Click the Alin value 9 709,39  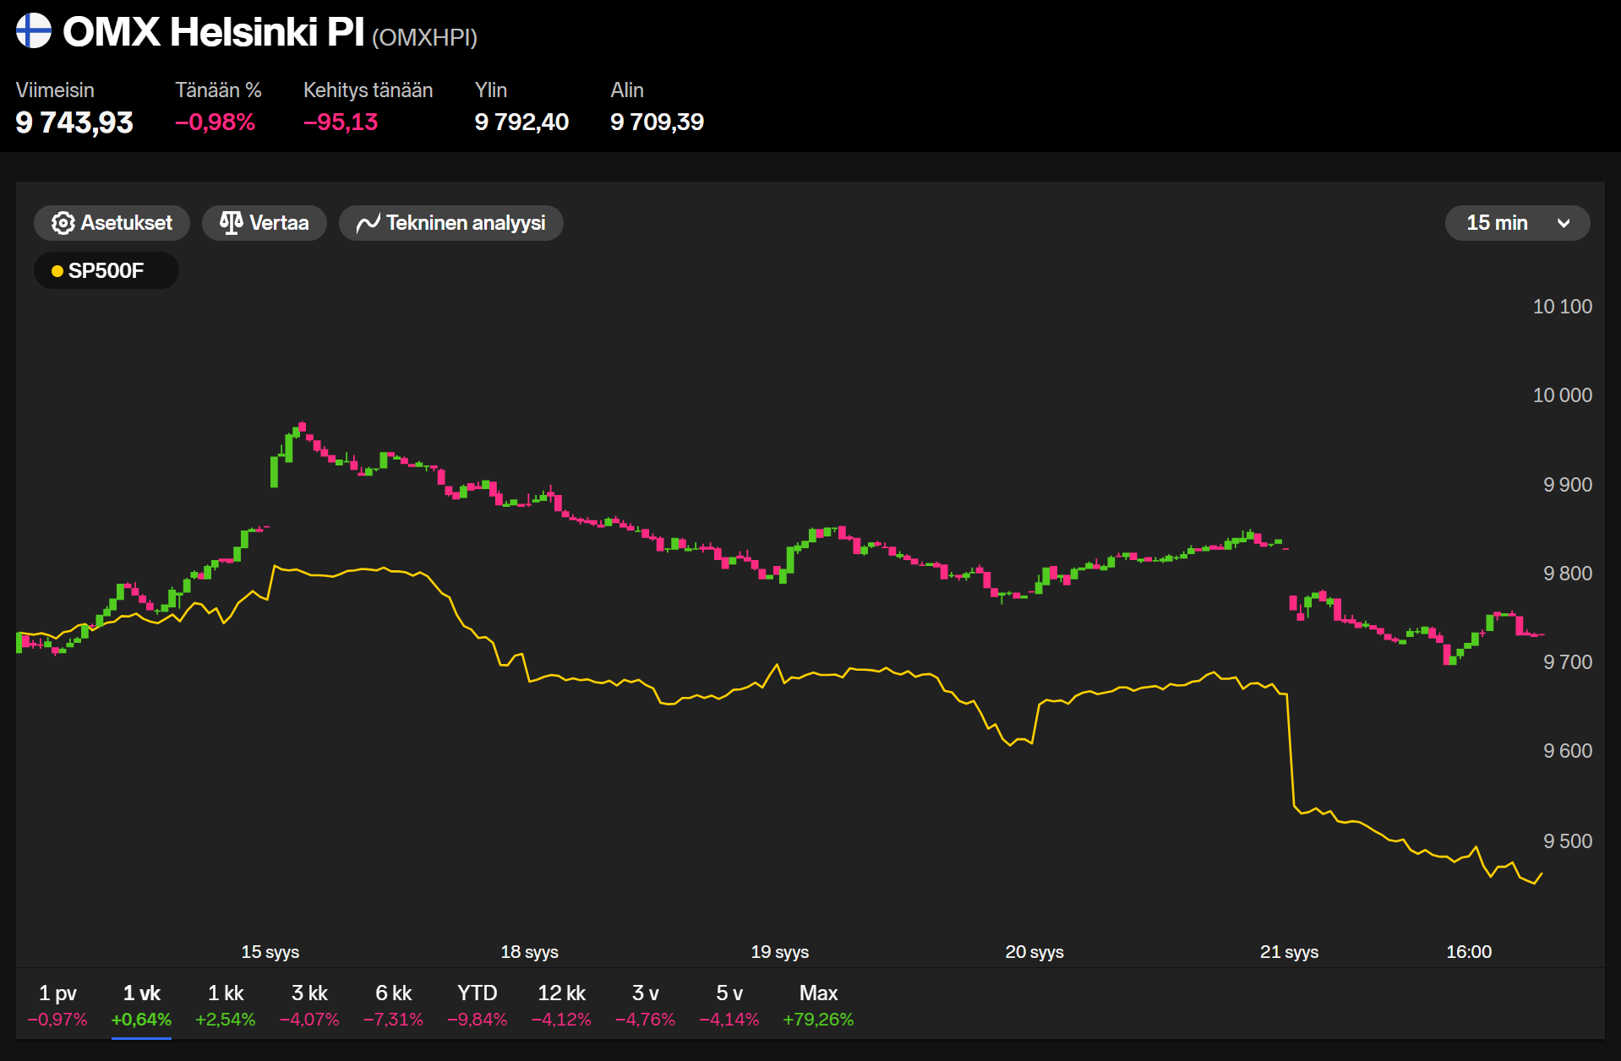pyautogui.click(x=657, y=122)
